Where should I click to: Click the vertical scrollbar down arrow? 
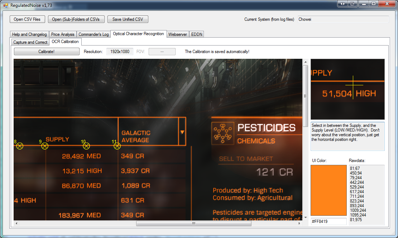click(306, 218)
